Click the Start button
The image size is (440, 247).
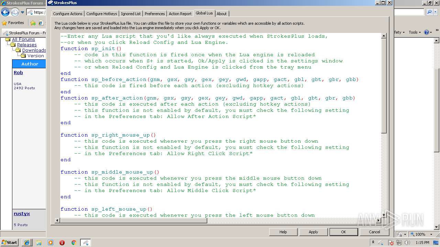point(9,242)
